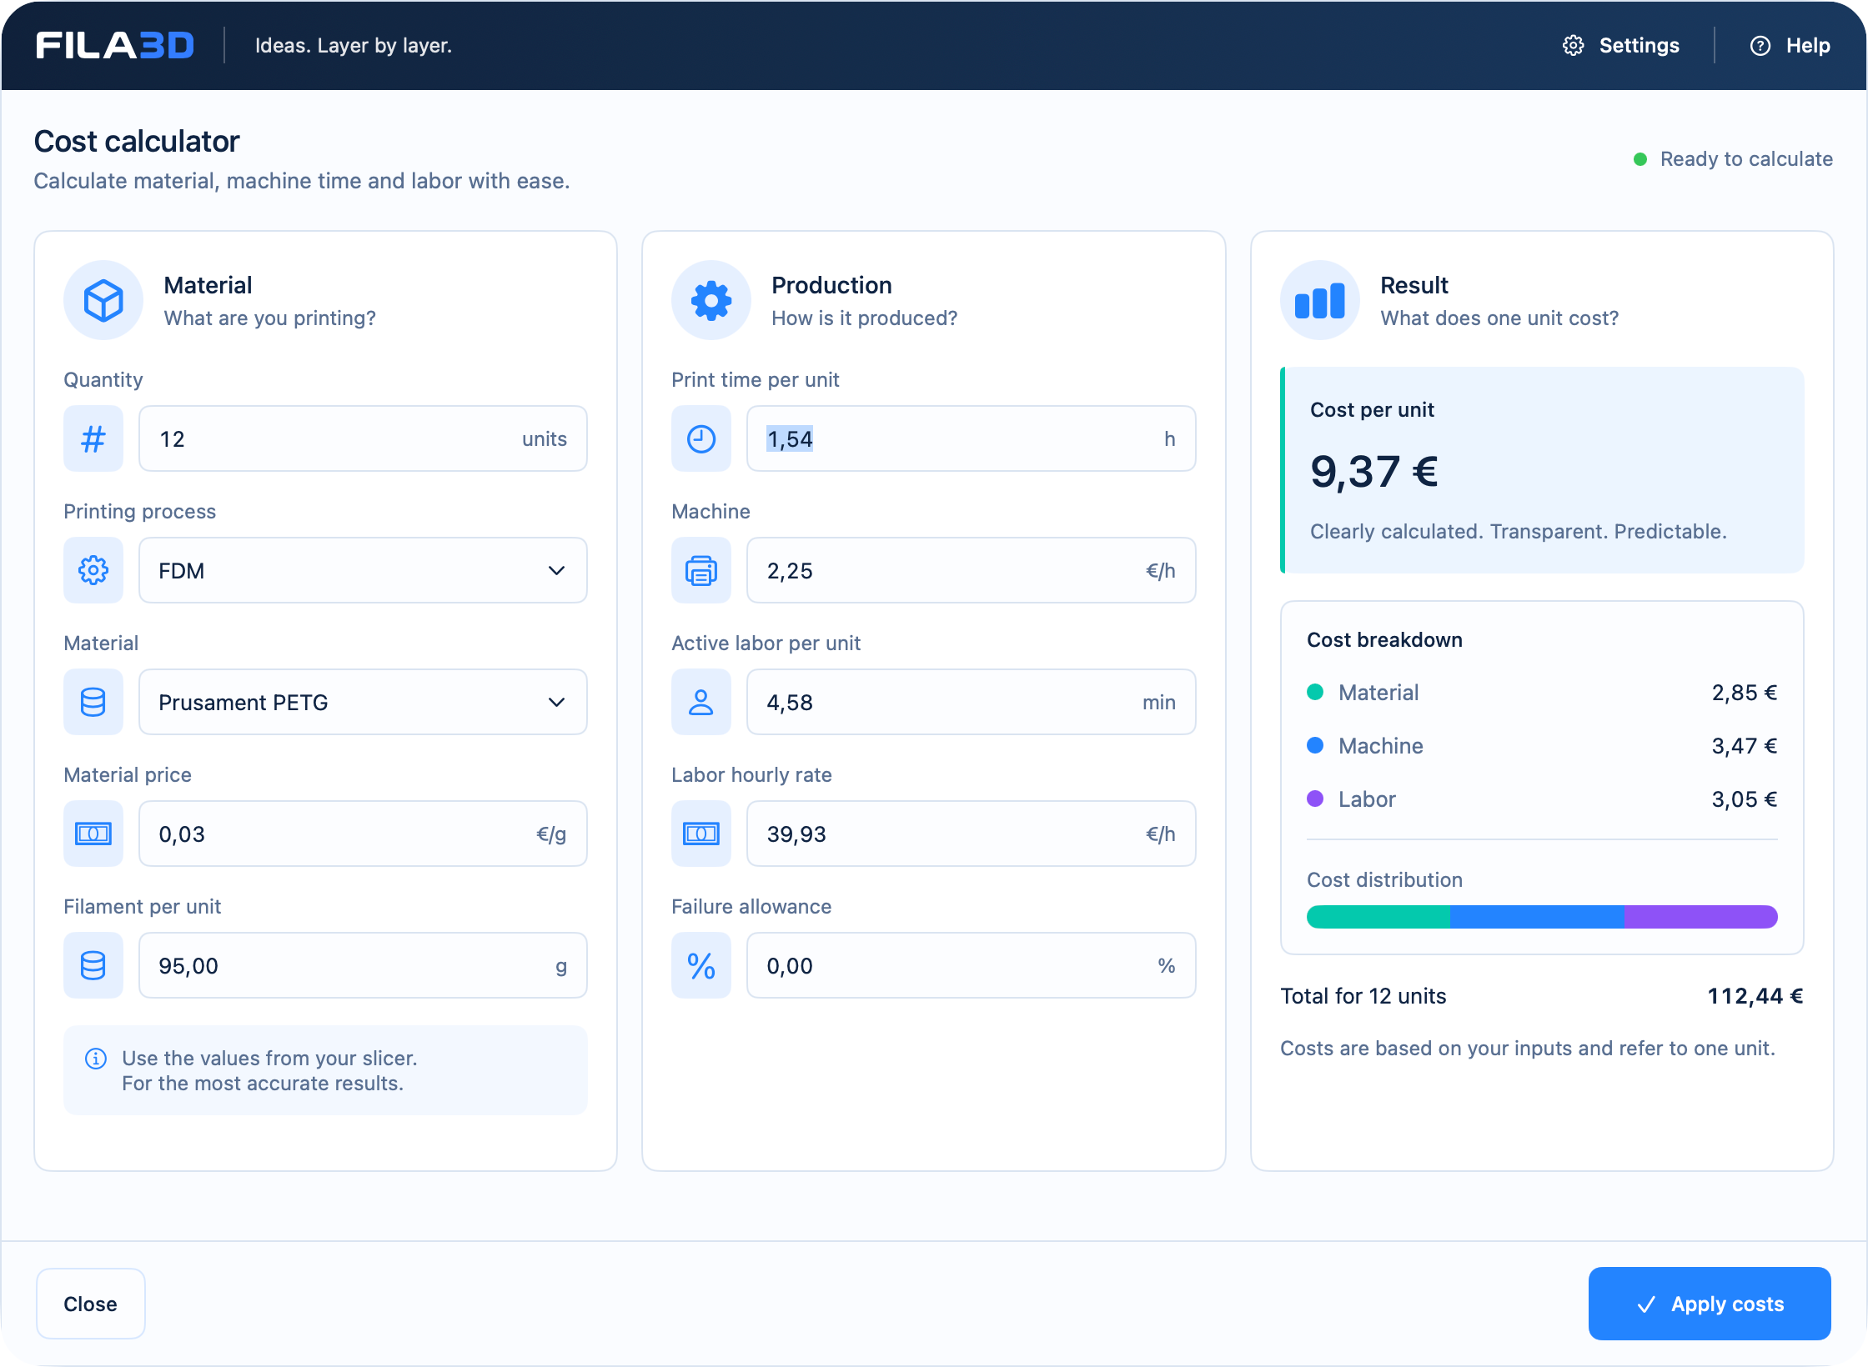Click the Help question mark icon
Viewport: 1868px width, 1367px height.
(1760, 46)
